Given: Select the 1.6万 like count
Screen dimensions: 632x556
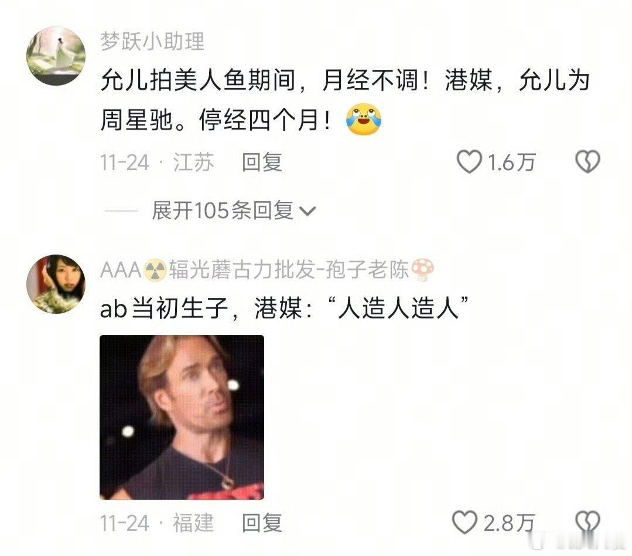Looking at the screenshot, I should [511, 162].
